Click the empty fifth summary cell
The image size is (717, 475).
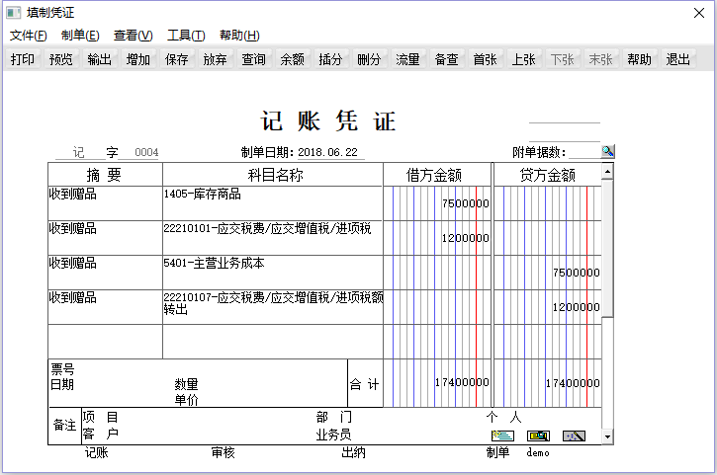(105, 342)
